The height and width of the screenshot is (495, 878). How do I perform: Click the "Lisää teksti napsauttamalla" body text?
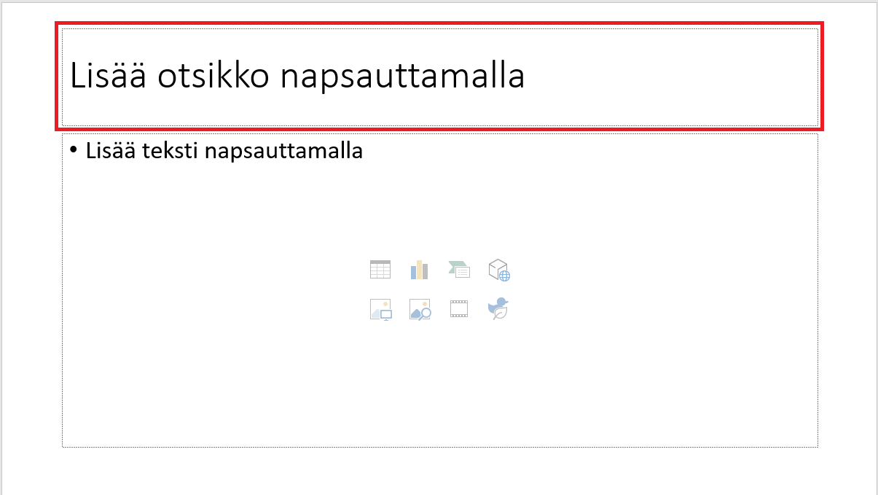224,151
